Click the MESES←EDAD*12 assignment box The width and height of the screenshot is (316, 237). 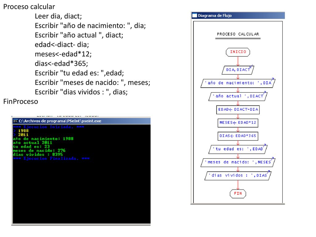click(x=238, y=123)
